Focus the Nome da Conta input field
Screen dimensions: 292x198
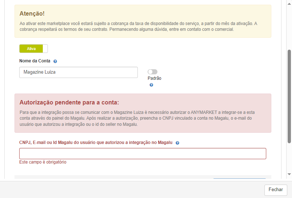(78, 72)
